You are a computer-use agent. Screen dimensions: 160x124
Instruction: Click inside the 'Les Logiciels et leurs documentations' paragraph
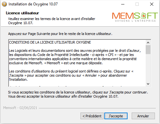75,57
